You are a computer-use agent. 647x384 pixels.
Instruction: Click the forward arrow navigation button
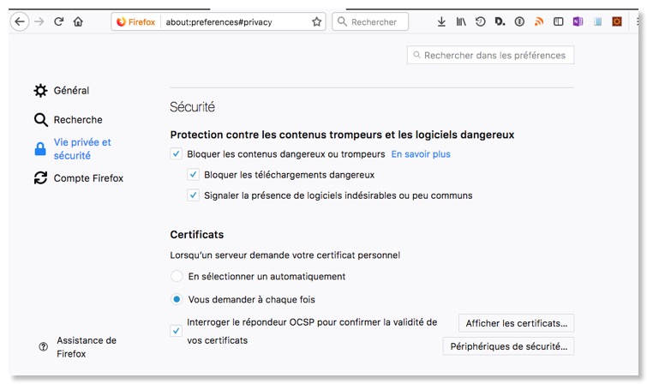(x=39, y=21)
